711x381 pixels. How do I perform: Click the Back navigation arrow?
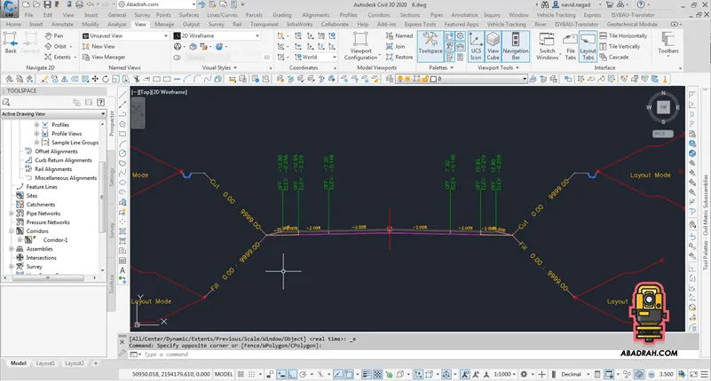[11, 42]
